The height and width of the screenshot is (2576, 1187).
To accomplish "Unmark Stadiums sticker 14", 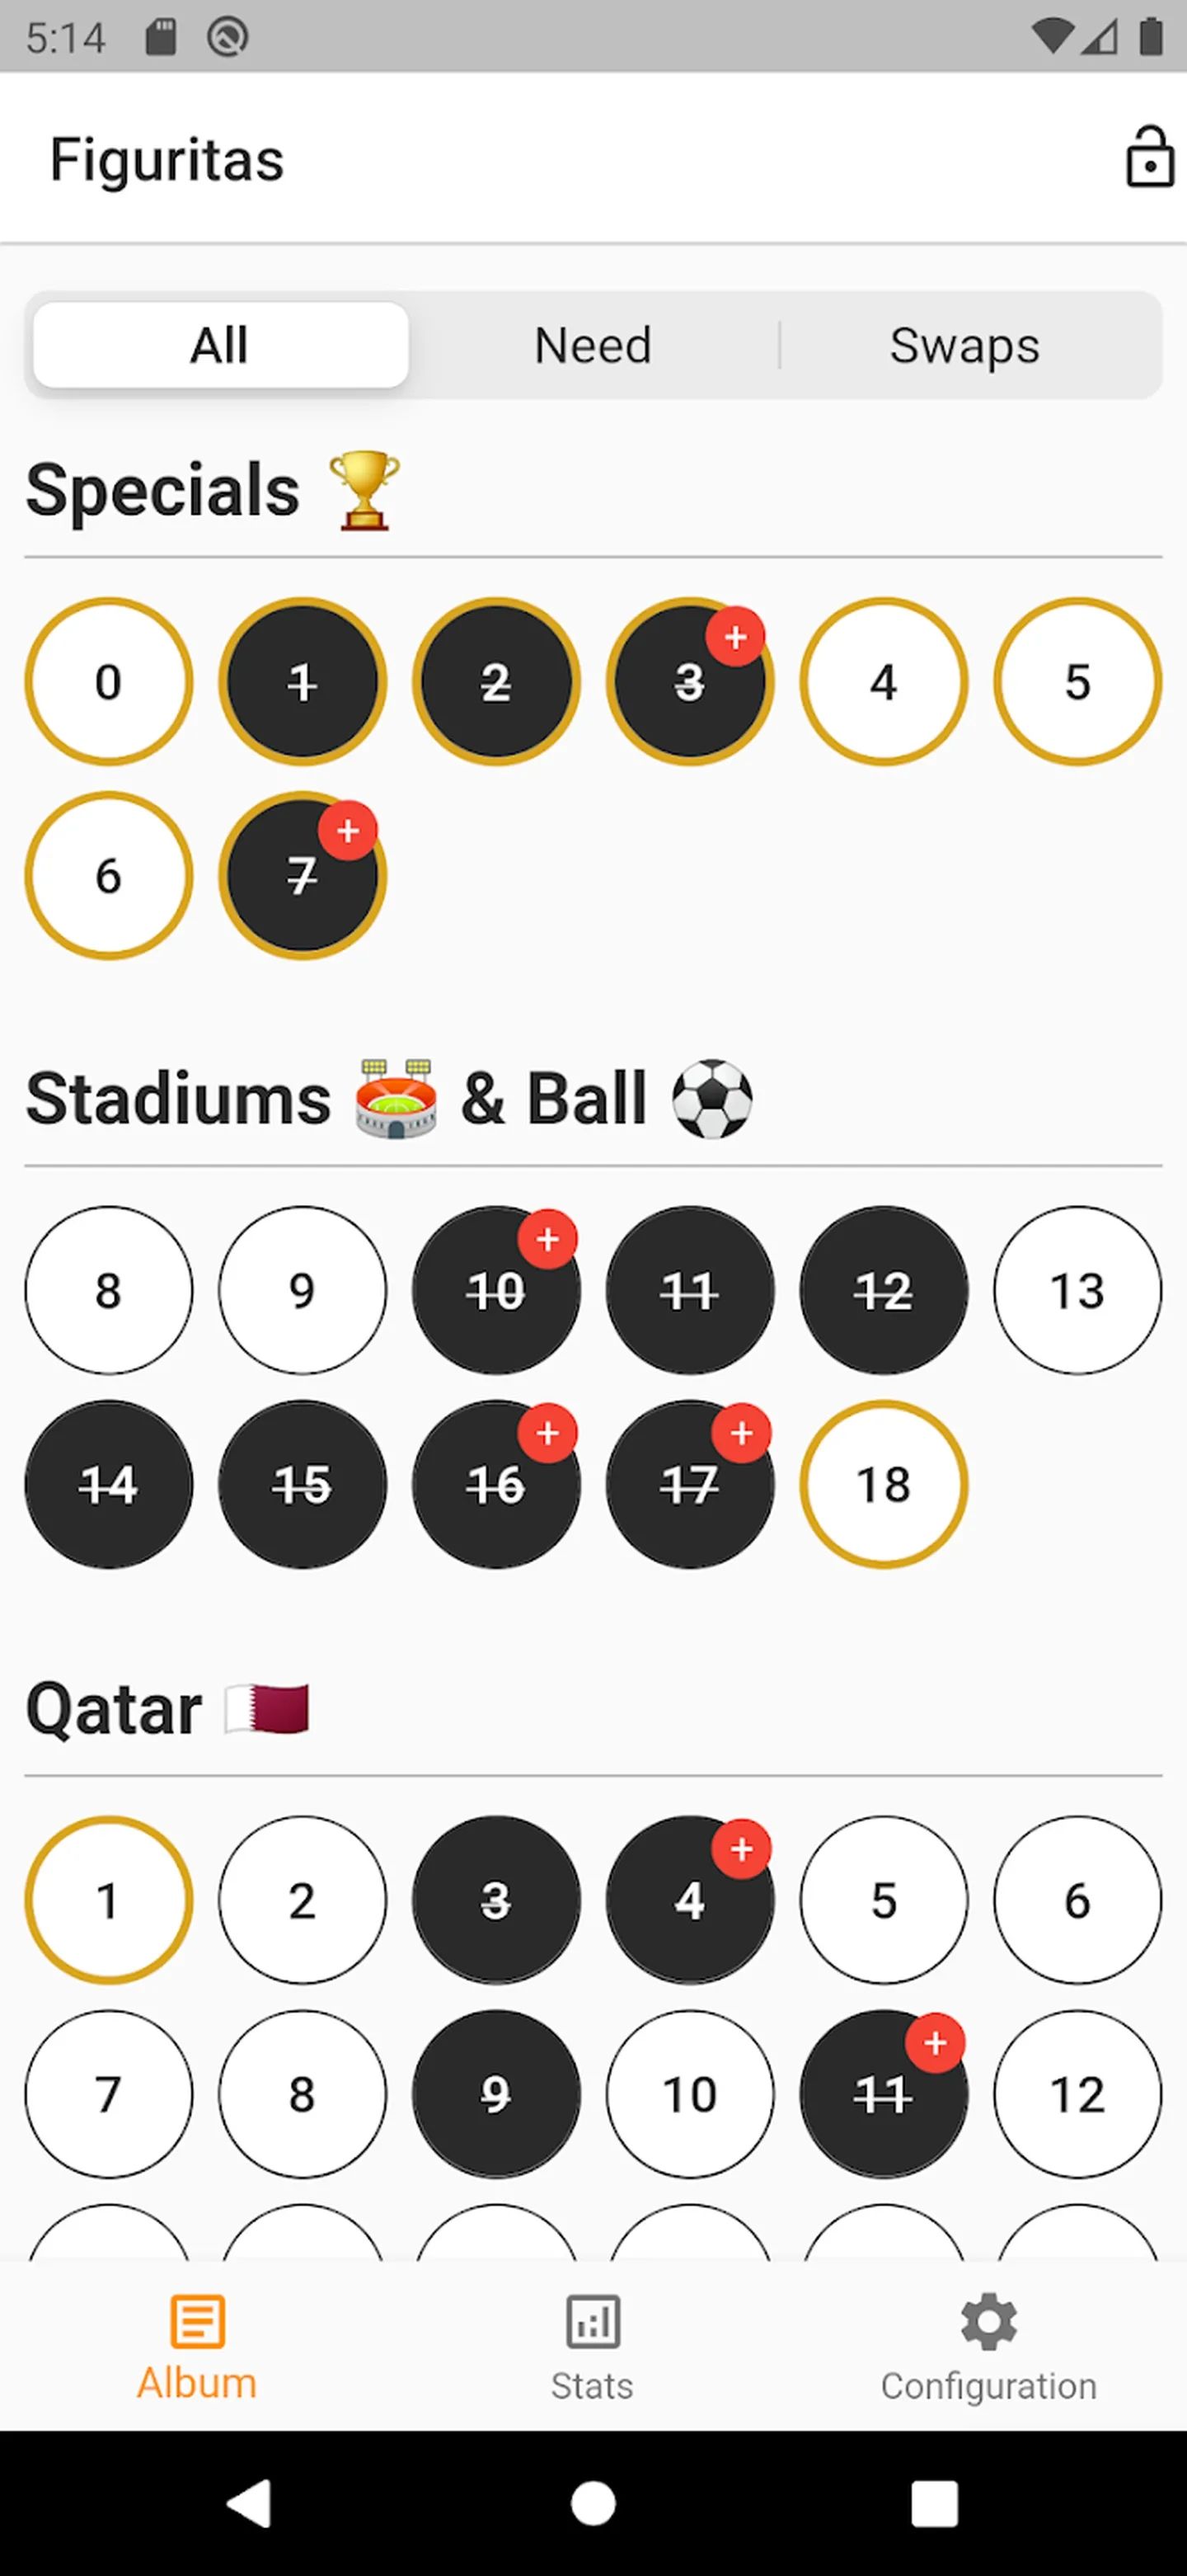I will [108, 1484].
